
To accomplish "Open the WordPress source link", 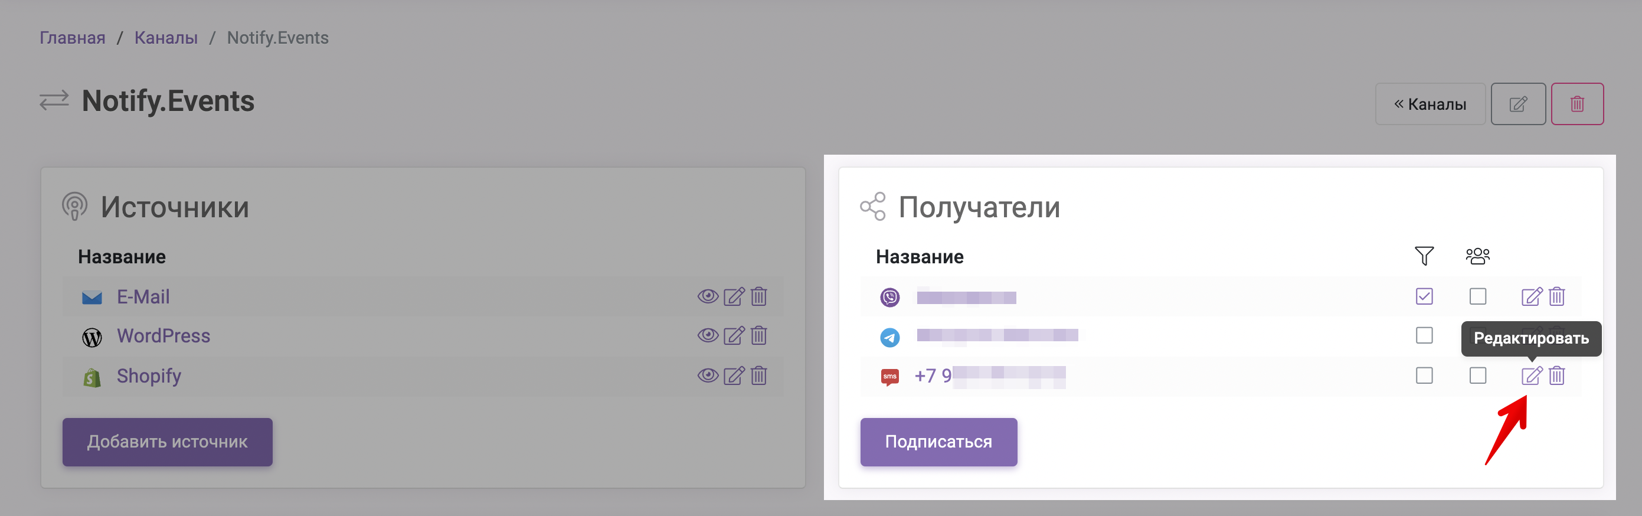I will pos(163,335).
